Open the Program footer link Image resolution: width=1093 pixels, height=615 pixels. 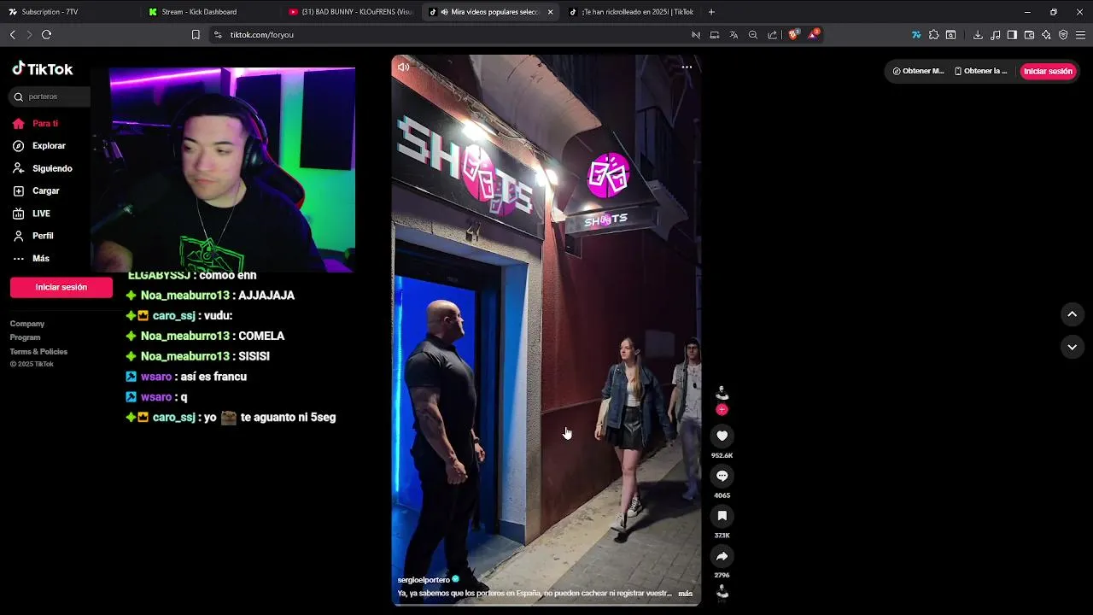[x=26, y=337]
